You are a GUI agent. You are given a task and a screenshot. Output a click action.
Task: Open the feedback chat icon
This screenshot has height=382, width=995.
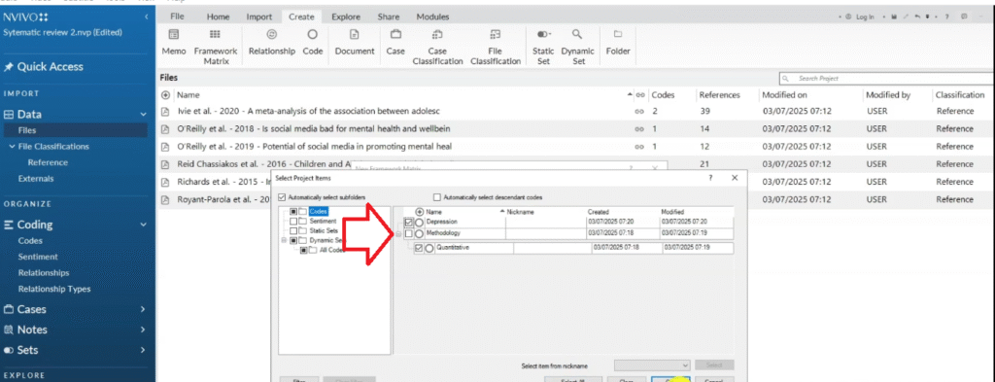point(965,17)
